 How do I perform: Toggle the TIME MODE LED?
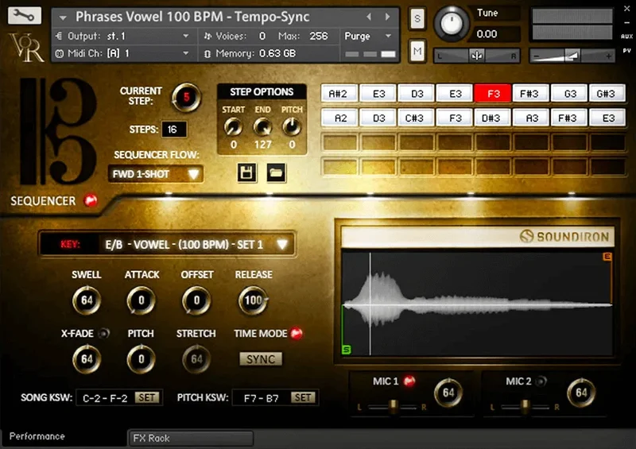[297, 334]
